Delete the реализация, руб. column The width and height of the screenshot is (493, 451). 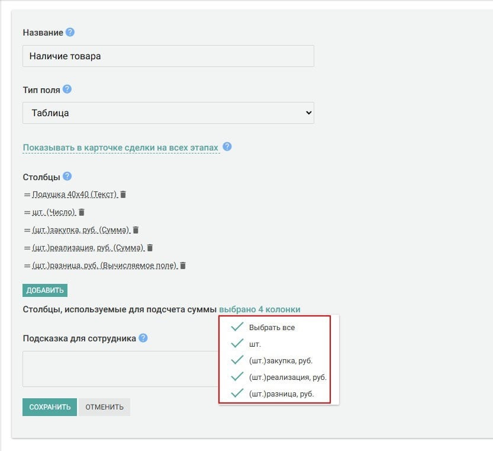click(150, 248)
